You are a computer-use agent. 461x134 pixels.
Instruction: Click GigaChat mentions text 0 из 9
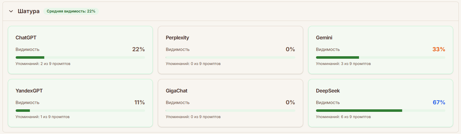[193, 117]
